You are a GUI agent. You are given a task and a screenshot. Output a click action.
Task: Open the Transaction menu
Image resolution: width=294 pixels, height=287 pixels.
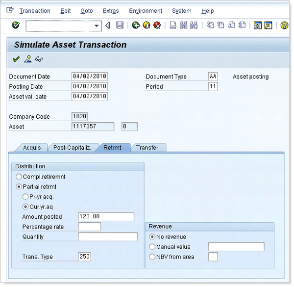[x=34, y=11]
